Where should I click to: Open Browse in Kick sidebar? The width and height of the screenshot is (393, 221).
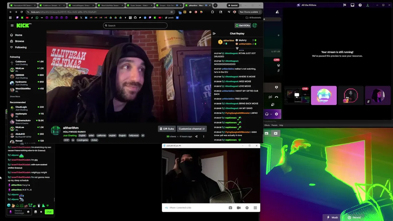[19, 41]
